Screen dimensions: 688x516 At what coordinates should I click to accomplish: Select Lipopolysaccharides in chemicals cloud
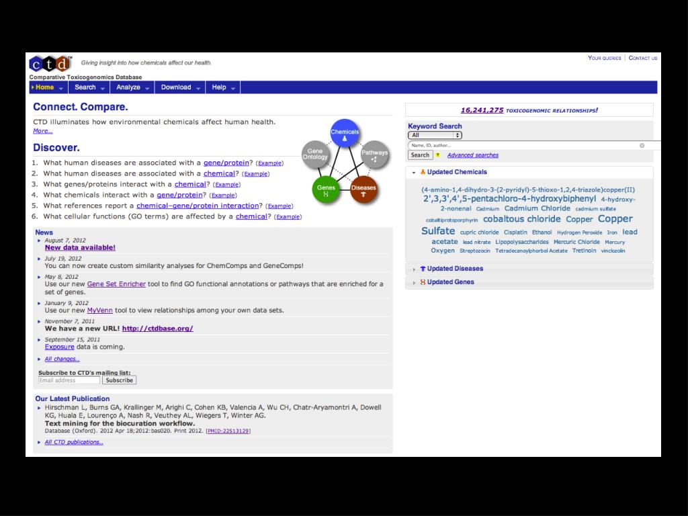pyautogui.click(x=521, y=242)
